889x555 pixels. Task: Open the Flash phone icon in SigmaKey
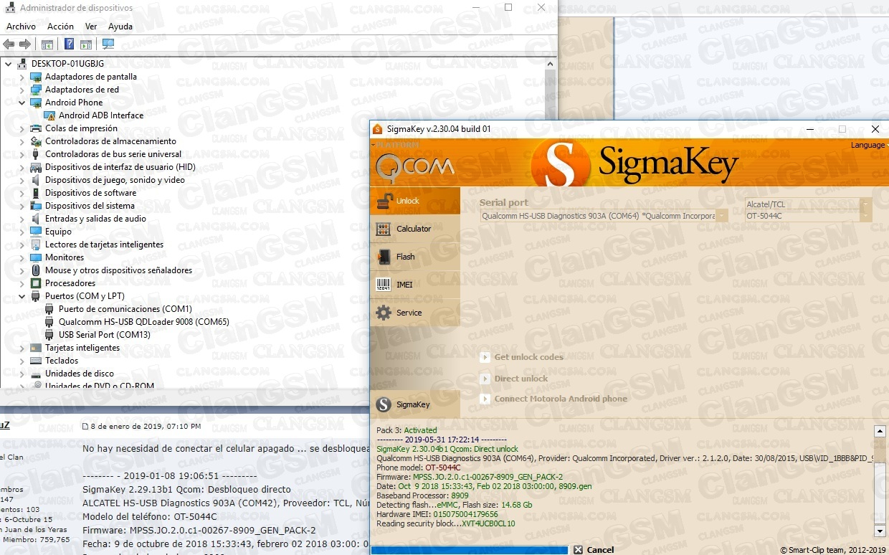384,257
